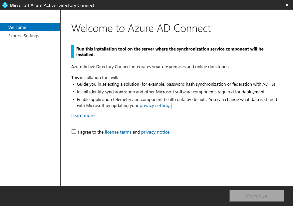Click bullet about password hash synchronization
Image resolution: width=293 pixels, height=206 pixels.
(x=176, y=84)
